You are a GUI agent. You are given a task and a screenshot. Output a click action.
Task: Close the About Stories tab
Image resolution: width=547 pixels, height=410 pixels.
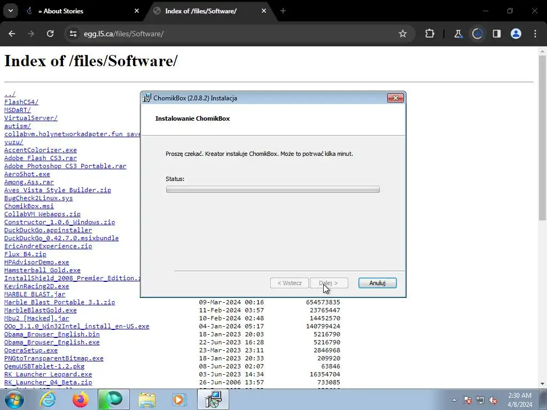[x=137, y=11]
